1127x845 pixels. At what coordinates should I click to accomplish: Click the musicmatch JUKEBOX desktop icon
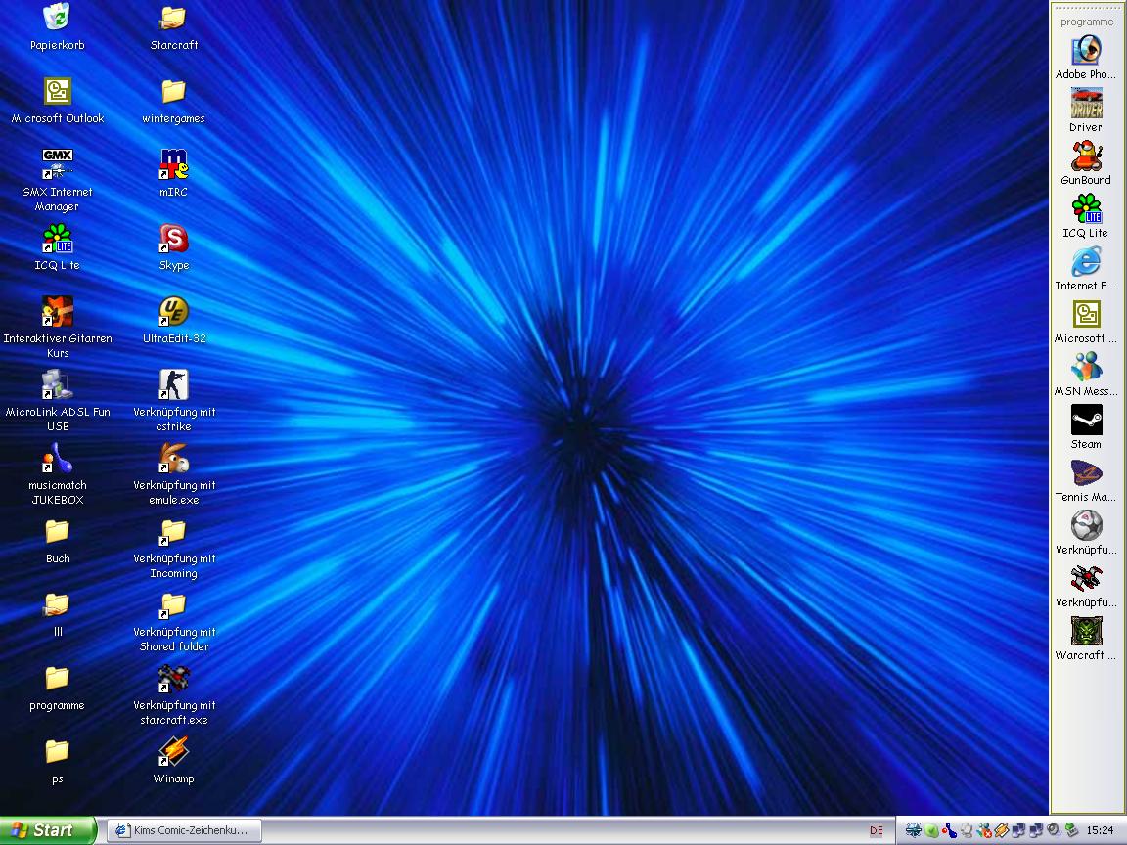(x=58, y=459)
